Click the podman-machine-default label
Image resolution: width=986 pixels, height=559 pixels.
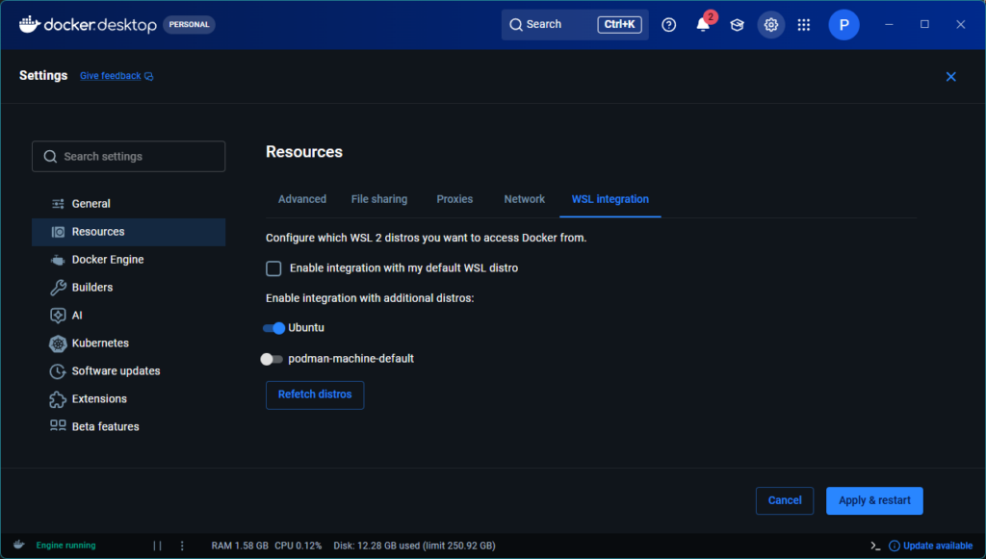350,359
